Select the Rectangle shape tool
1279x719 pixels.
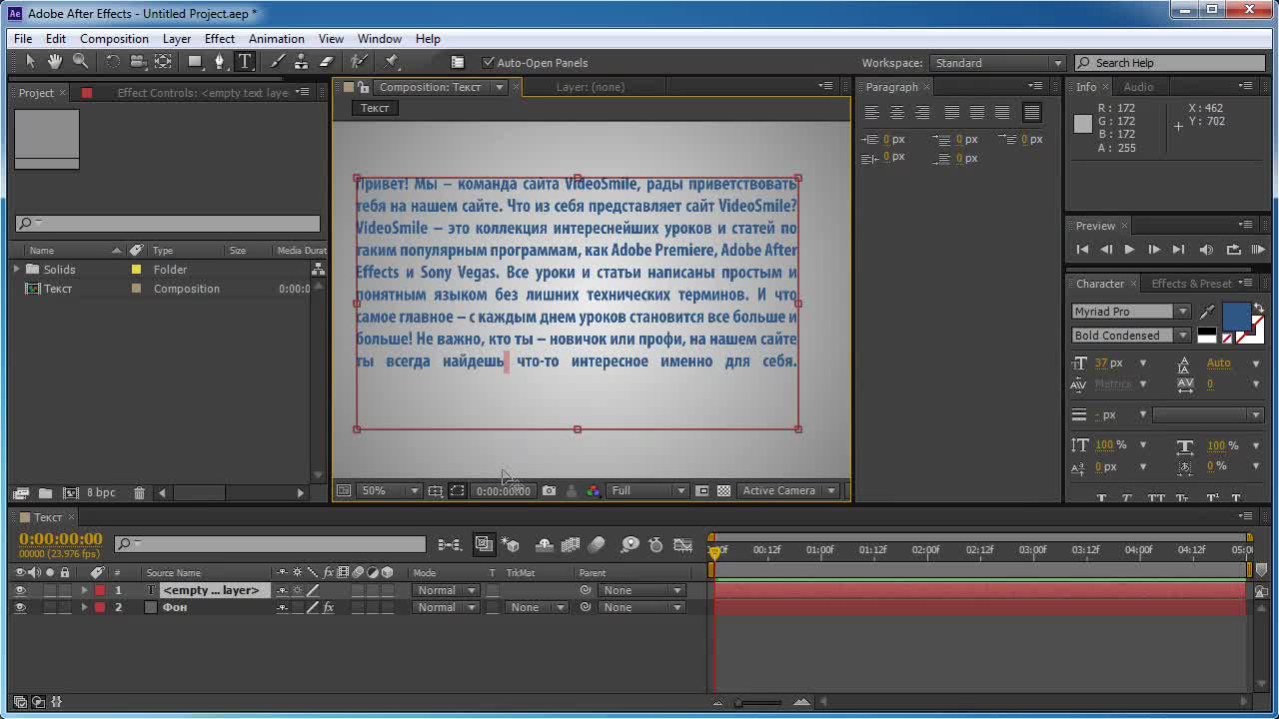coord(196,62)
